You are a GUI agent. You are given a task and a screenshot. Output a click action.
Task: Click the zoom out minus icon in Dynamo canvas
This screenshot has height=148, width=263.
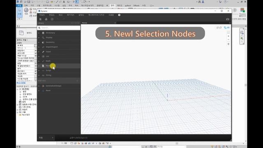[x=228, y=39]
